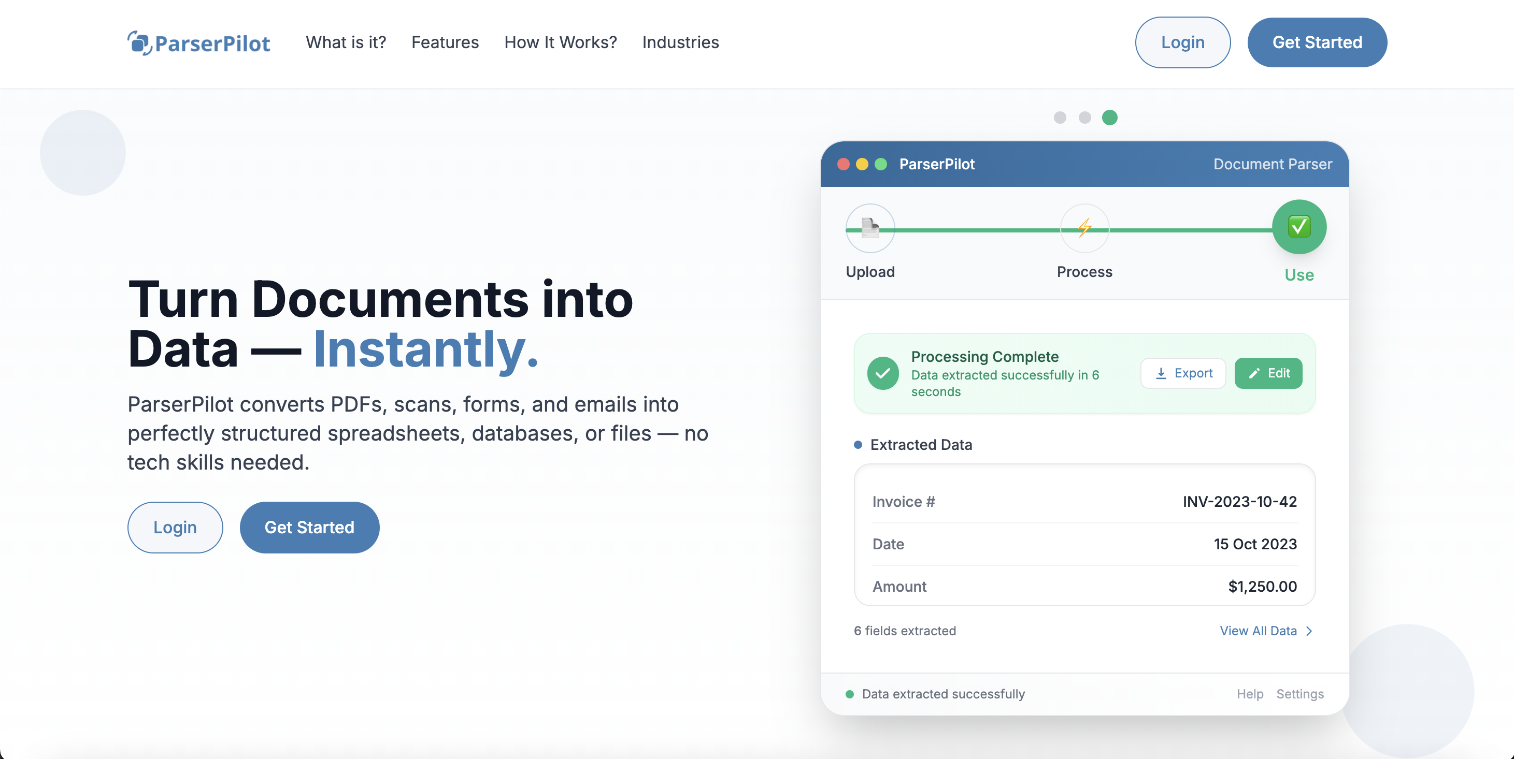1514x759 pixels.
Task: Click the yellow window dot
Action: [862, 165]
